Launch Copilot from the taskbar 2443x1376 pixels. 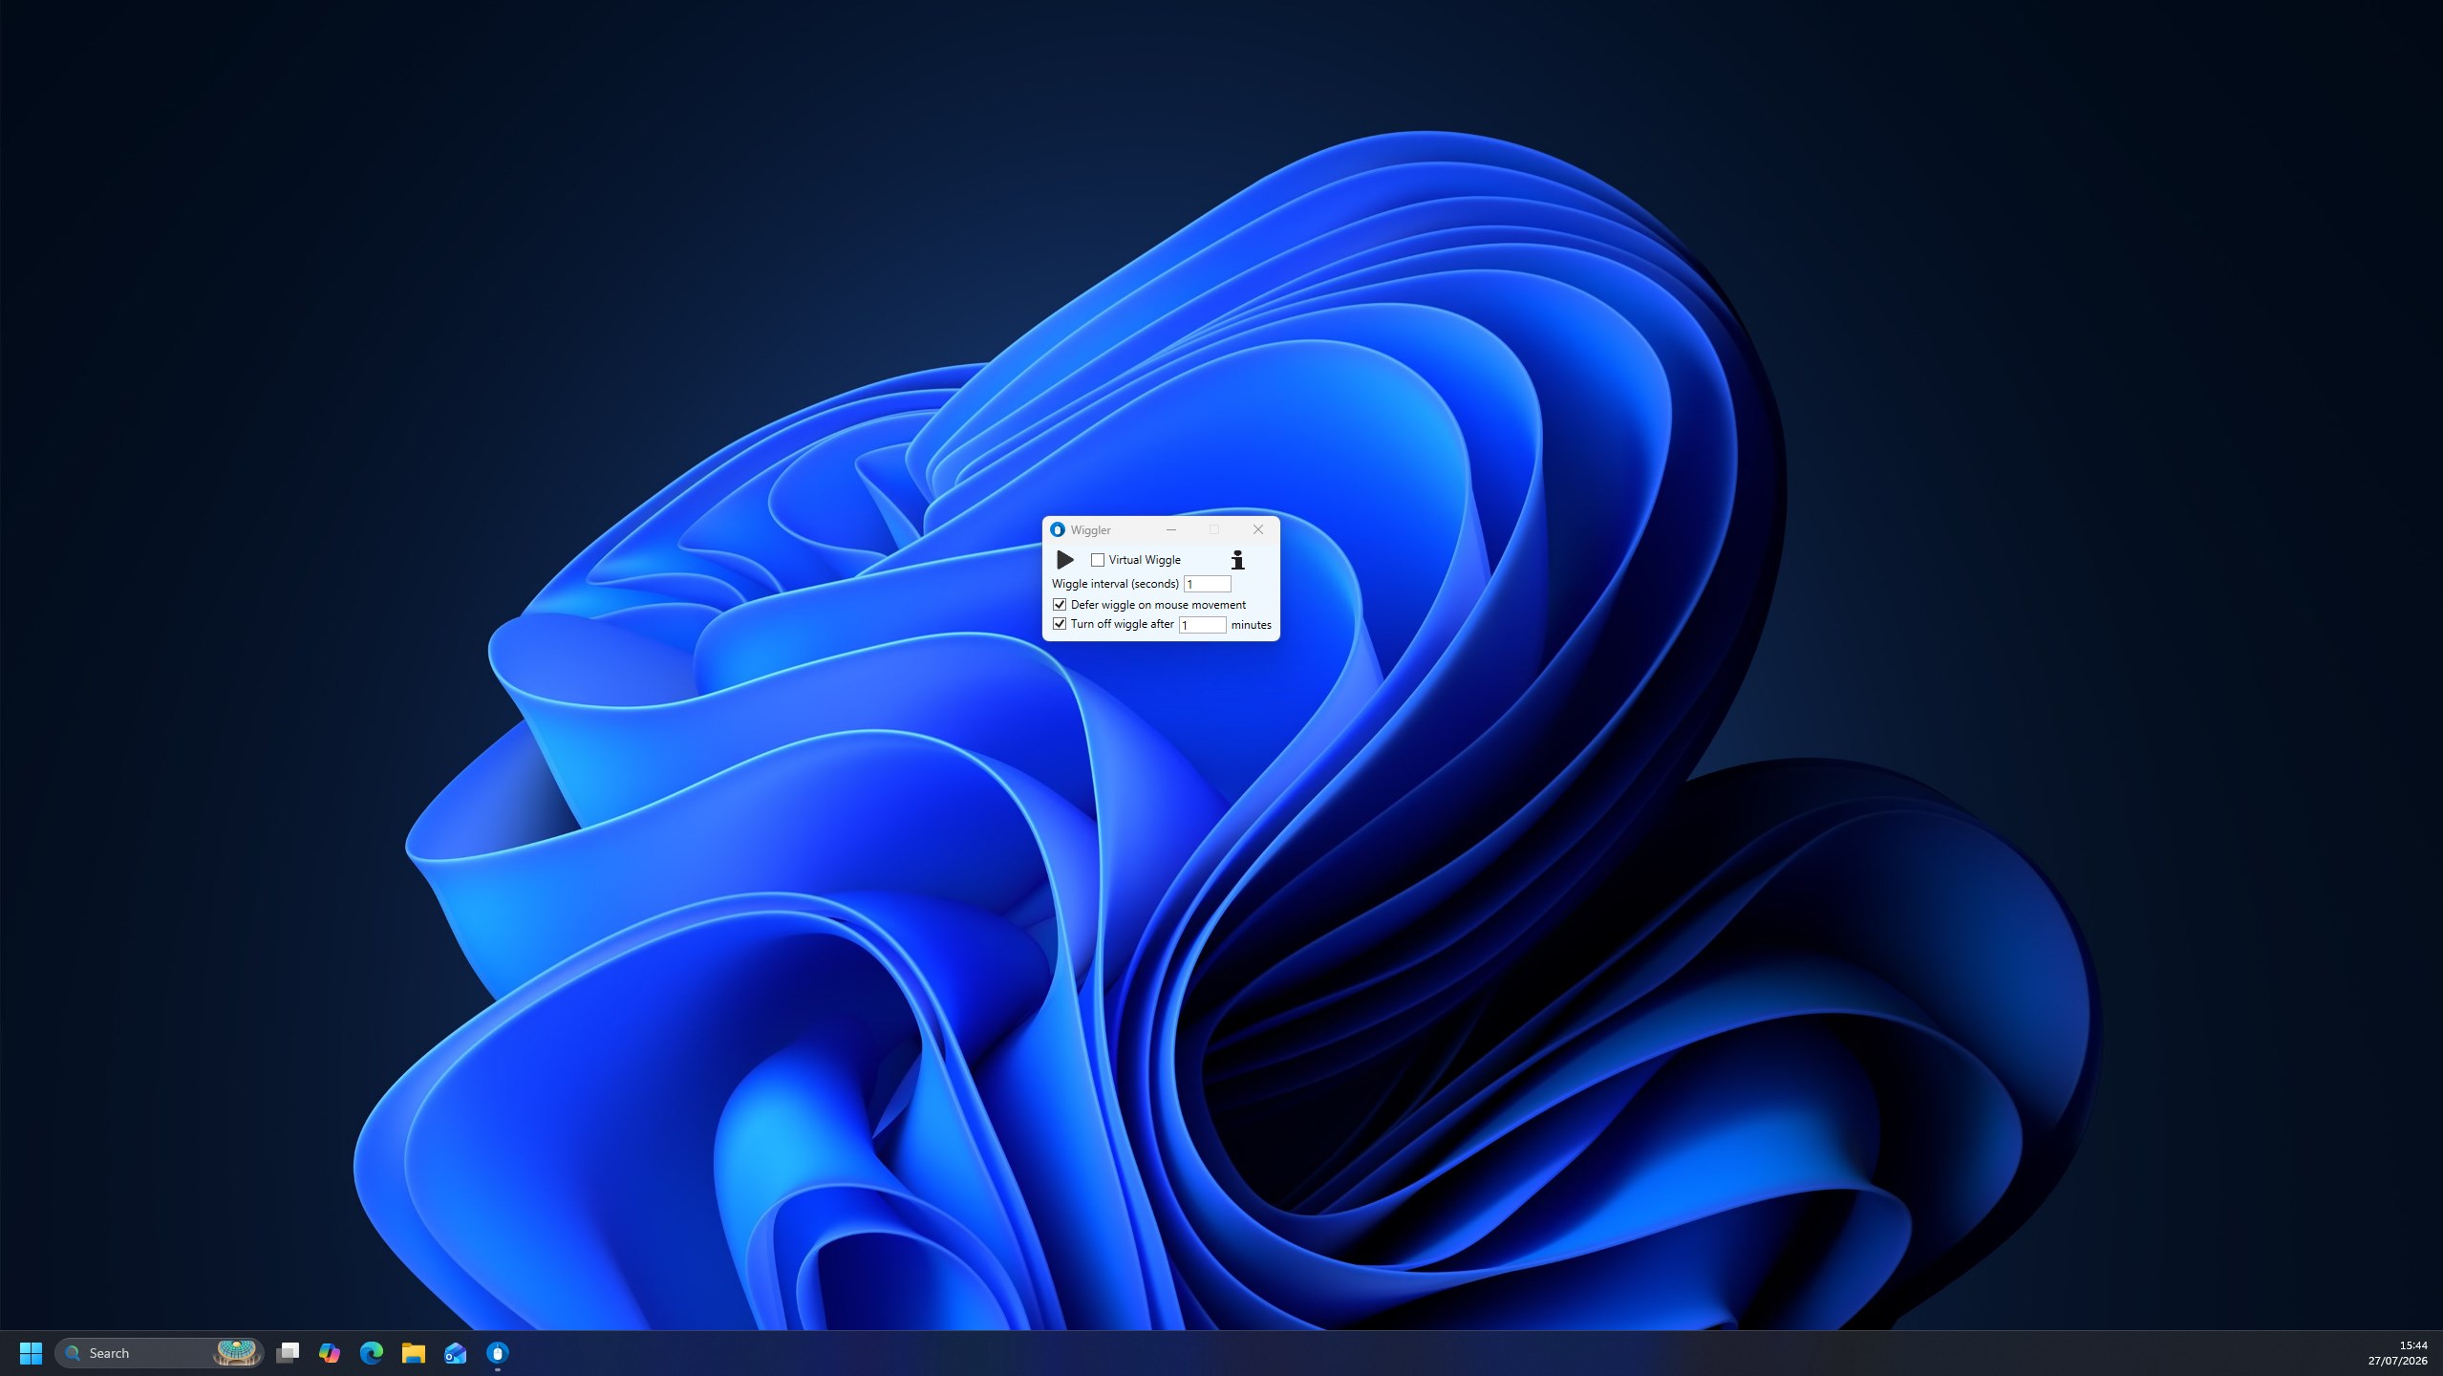330,1353
